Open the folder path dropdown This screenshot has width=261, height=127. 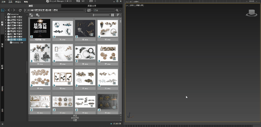coord(84,10)
